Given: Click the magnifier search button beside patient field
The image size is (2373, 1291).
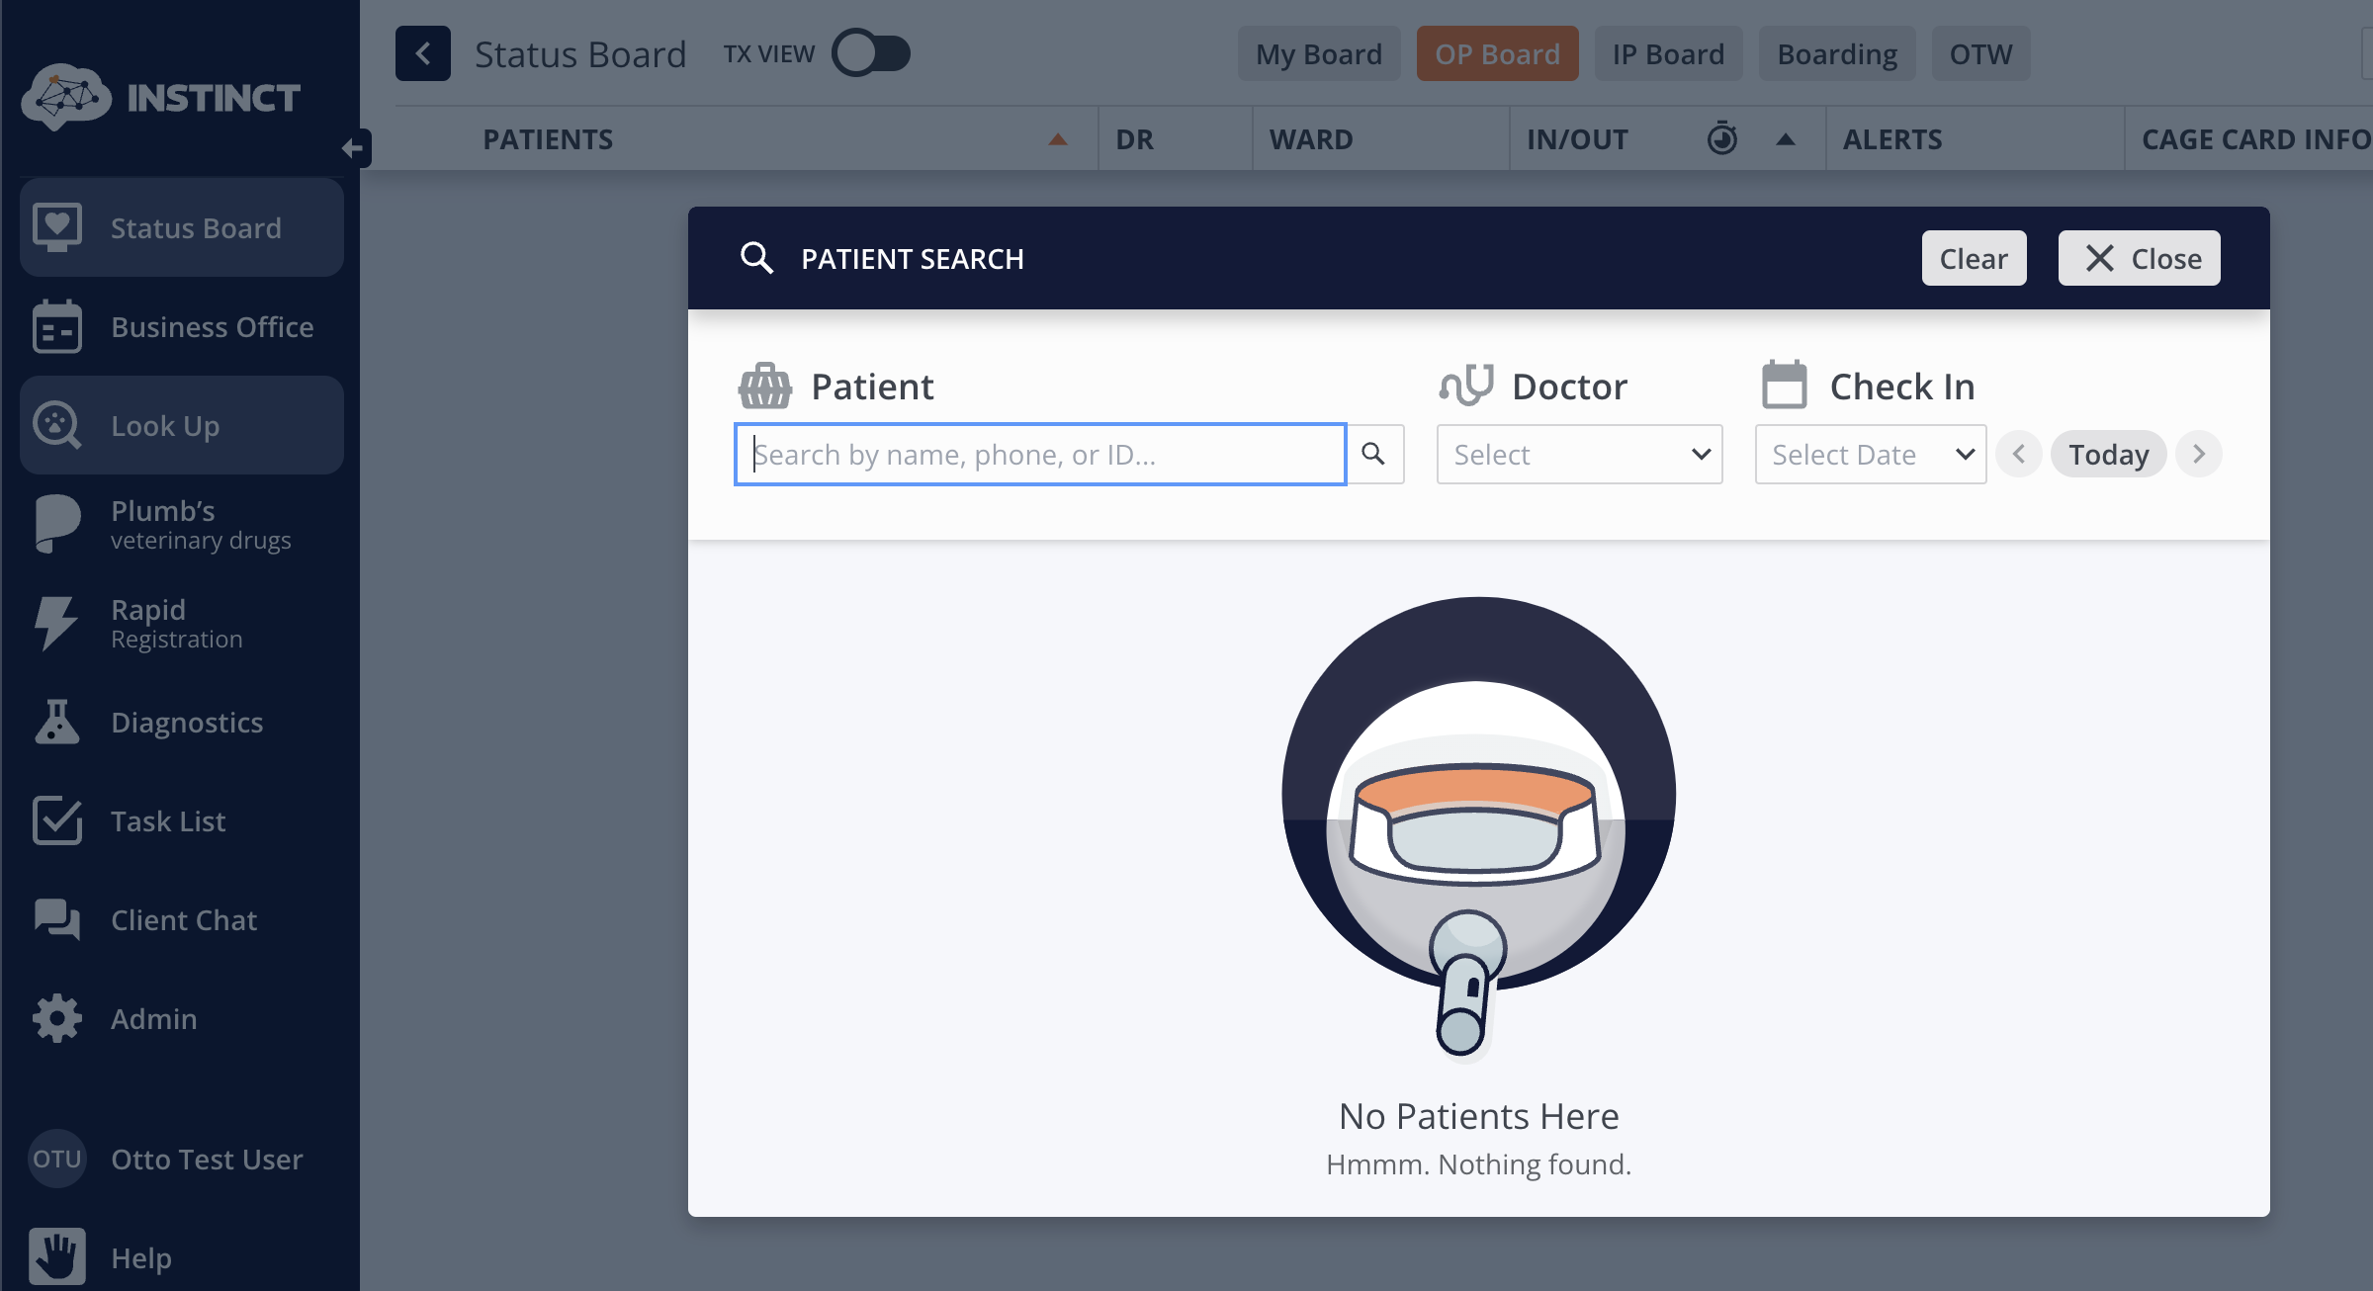Looking at the screenshot, I should 1373,454.
